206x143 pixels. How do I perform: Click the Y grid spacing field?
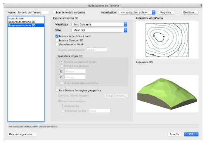click(x=75, y=78)
